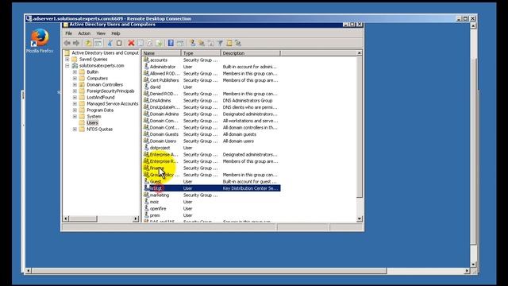Select the Domain Admins group row
The image size is (508, 286).
211,114
